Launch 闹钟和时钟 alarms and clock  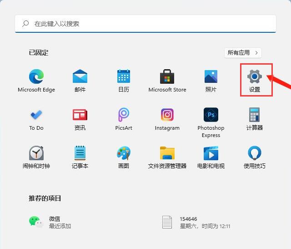click(x=36, y=157)
